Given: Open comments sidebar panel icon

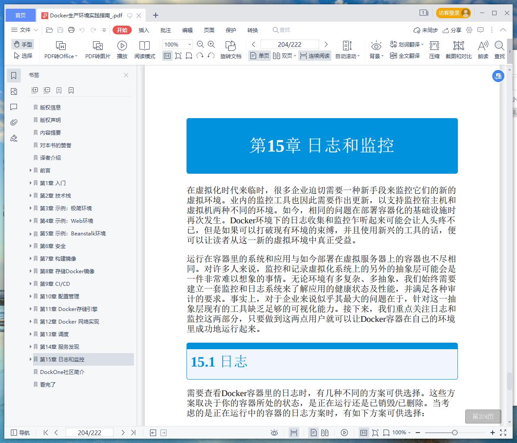Looking at the screenshot, I should click(x=13, y=107).
